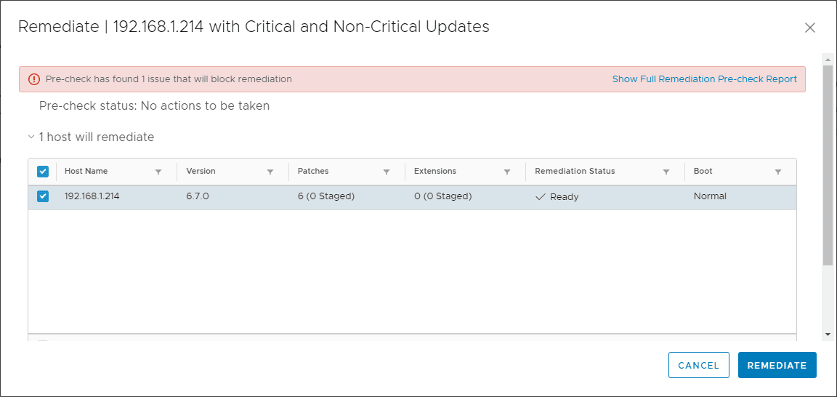Start remediation with the Remediate button

[x=777, y=365]
